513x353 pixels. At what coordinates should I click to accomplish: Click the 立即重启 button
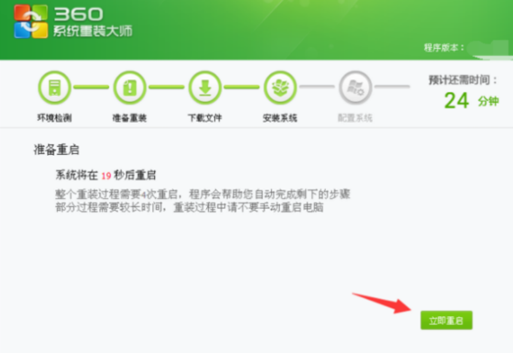coord(447,320)
